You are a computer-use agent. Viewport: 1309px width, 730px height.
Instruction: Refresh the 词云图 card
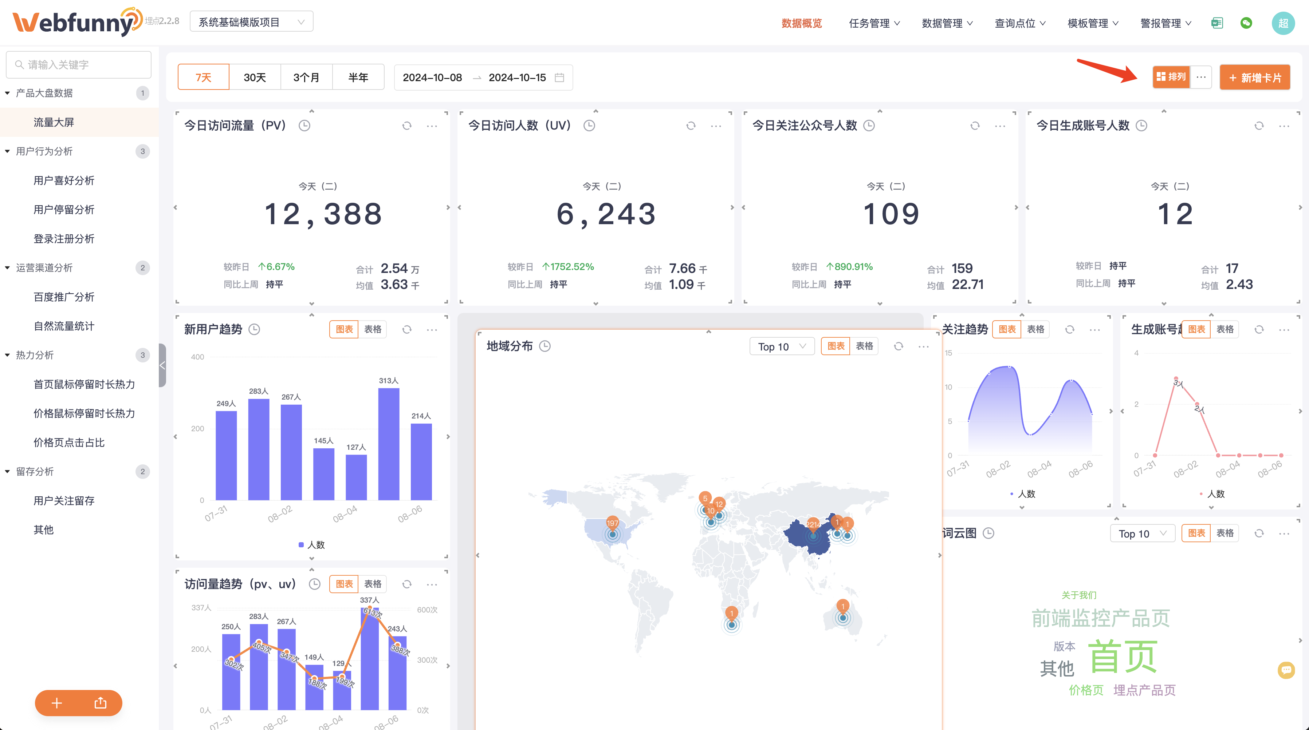[1259, 533]
